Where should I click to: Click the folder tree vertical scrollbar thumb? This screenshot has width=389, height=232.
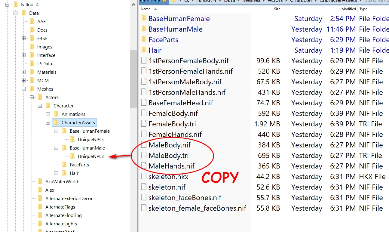point(133,79)
